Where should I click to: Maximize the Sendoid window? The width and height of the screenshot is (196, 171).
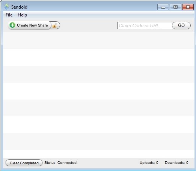point(175,7)
